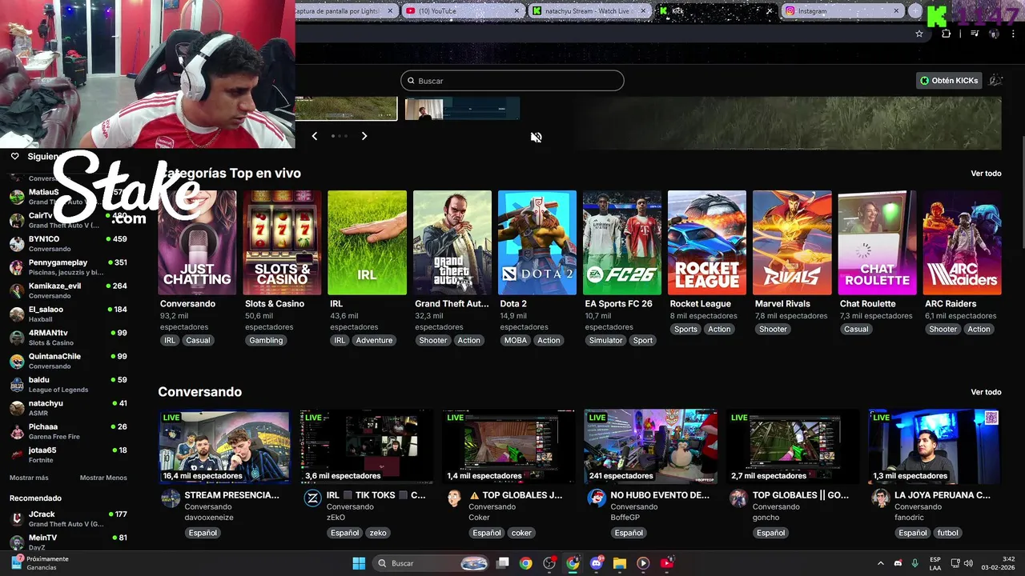Open the red YouTube-style taskbar app
This screenshot has width=1025, height=576.
tap(667, 563)
